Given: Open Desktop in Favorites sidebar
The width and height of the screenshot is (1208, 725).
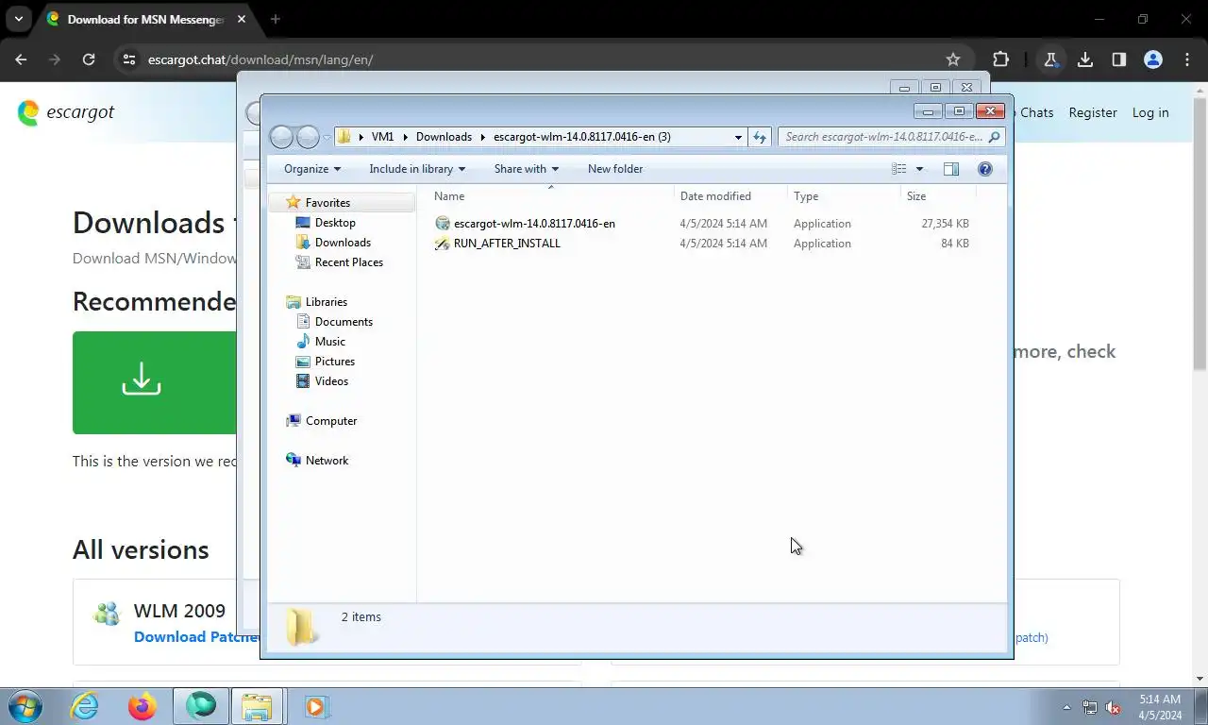Looking at the screenshot, I should tap(335, 223).
